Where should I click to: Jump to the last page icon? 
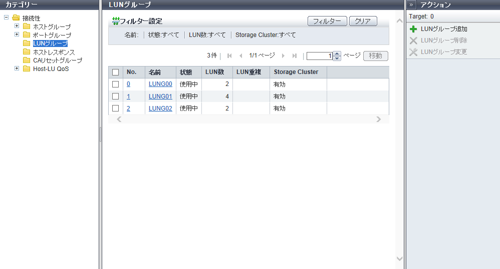(x=295, y=56)
